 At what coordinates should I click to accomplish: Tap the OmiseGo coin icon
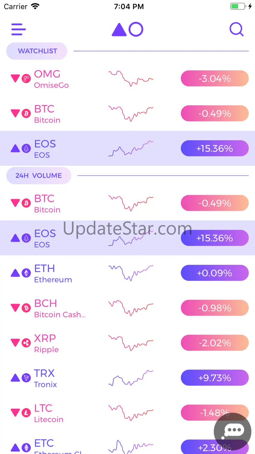tap(26, 79)
